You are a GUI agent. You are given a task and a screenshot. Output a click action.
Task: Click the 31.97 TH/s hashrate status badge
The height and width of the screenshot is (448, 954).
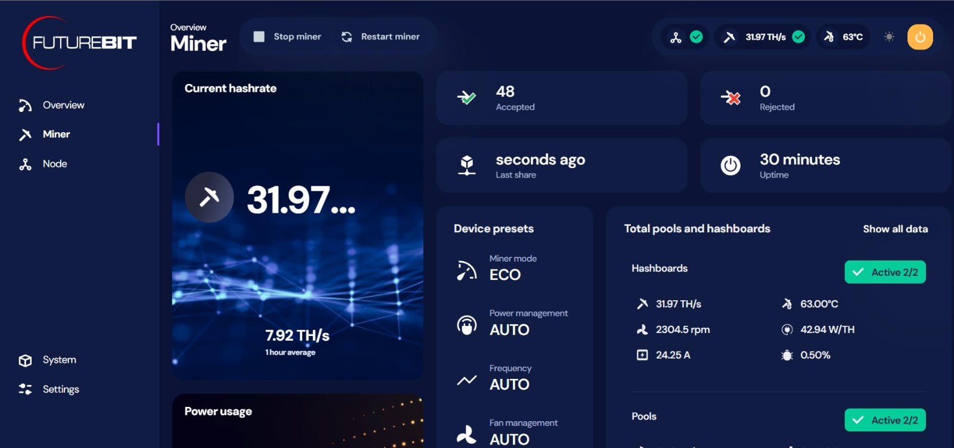coord(764,37)
